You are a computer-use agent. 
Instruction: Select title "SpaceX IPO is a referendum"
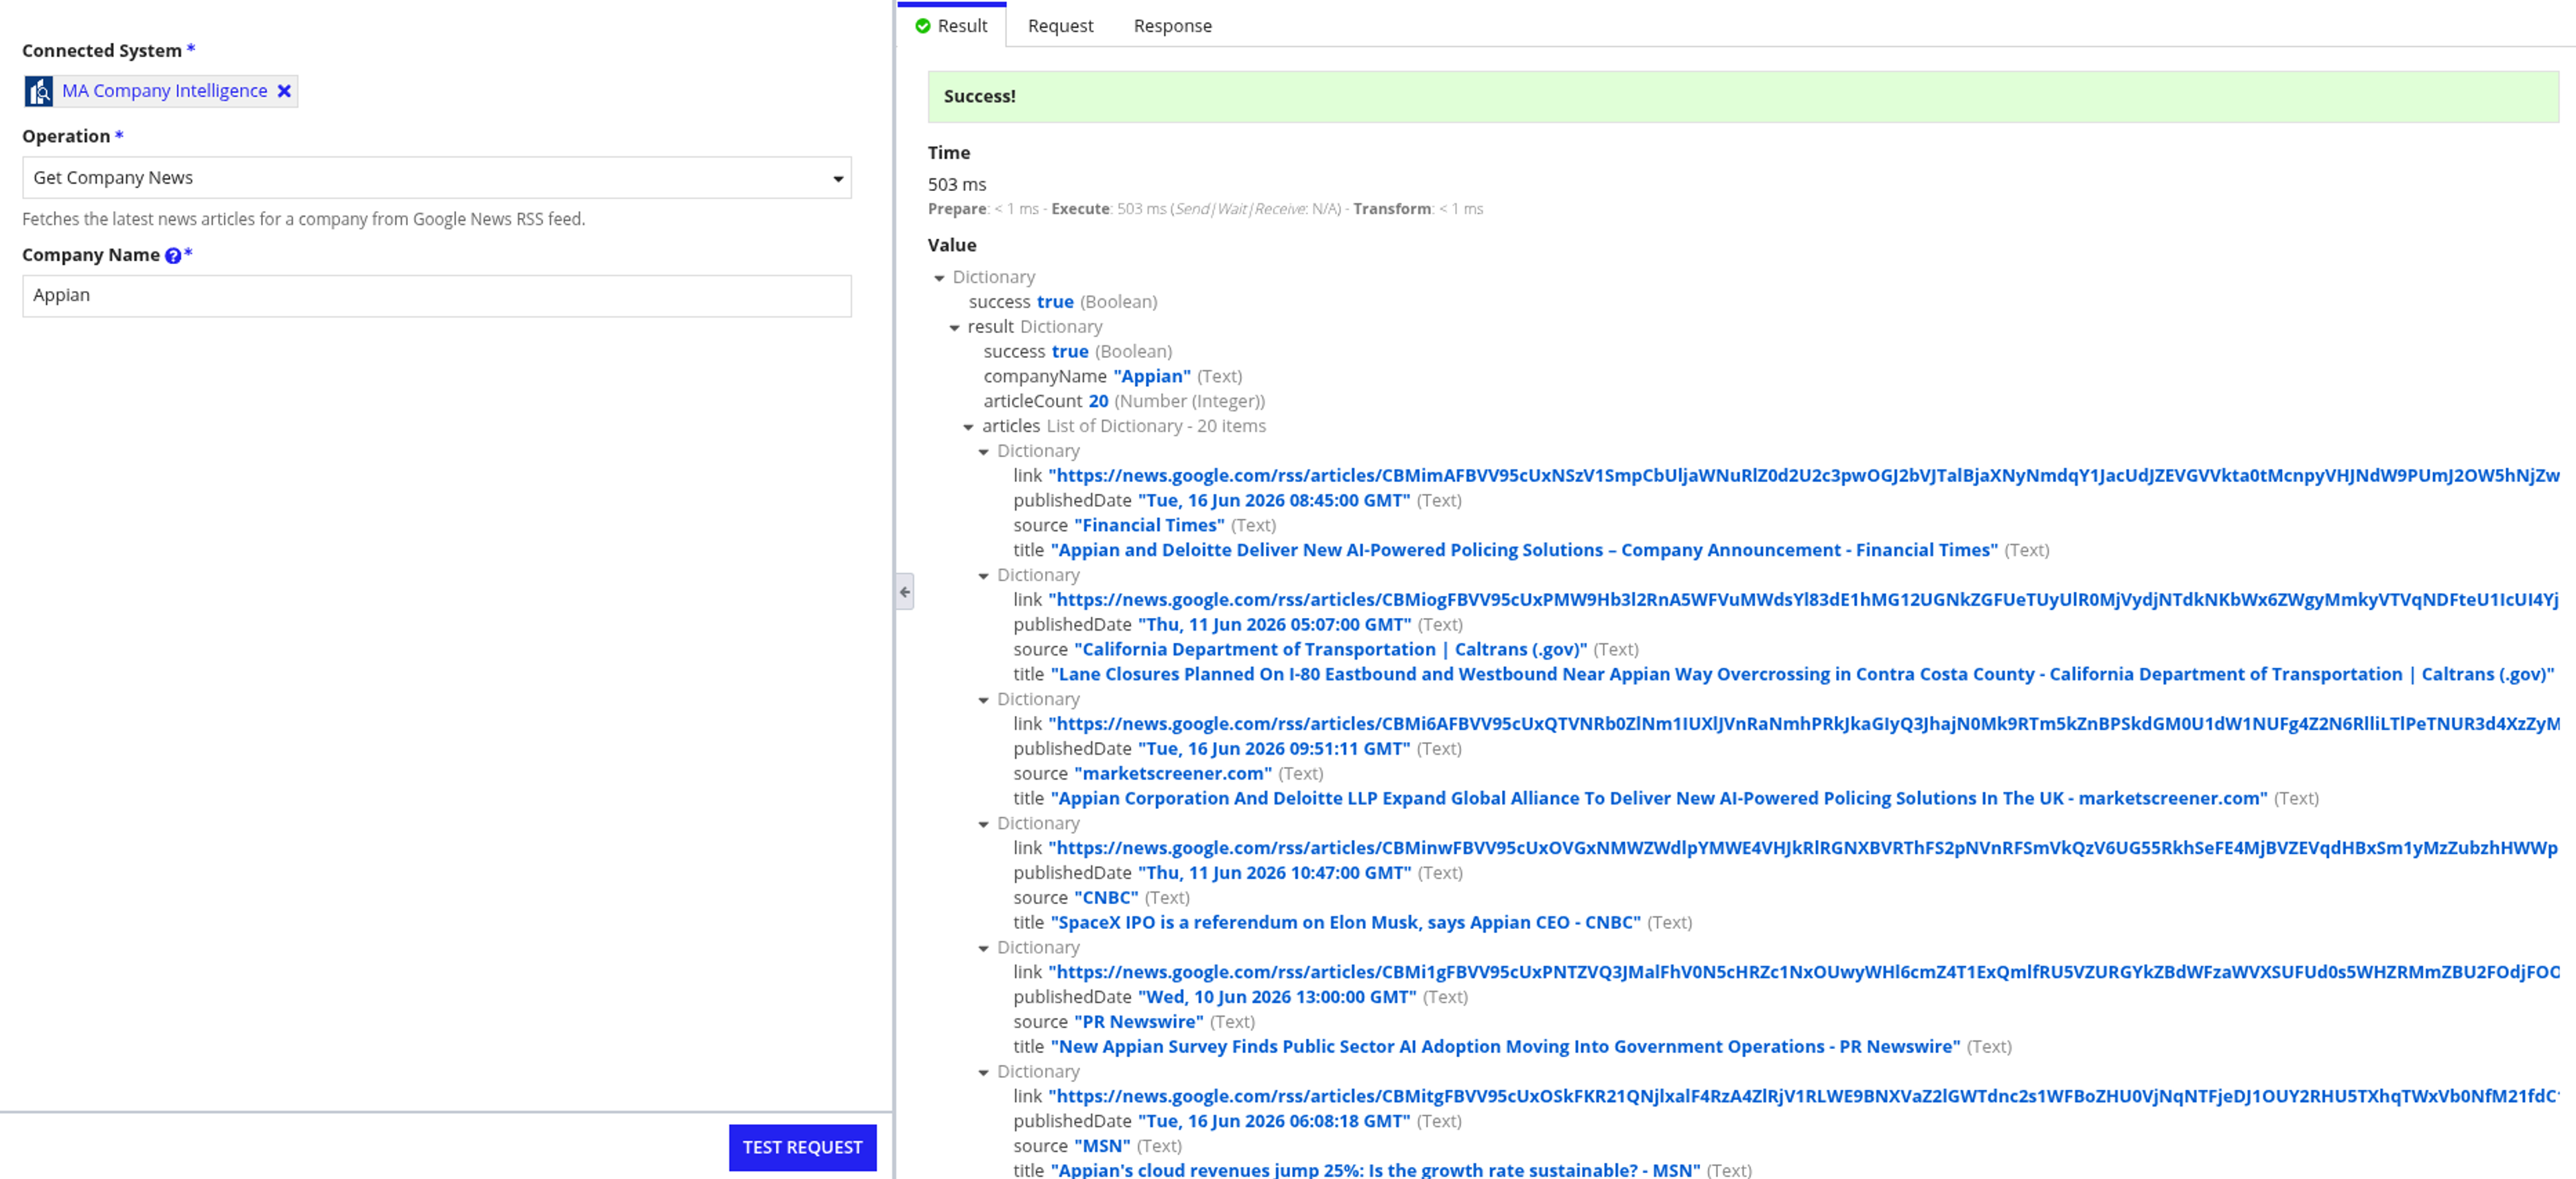pos(1345,922)
